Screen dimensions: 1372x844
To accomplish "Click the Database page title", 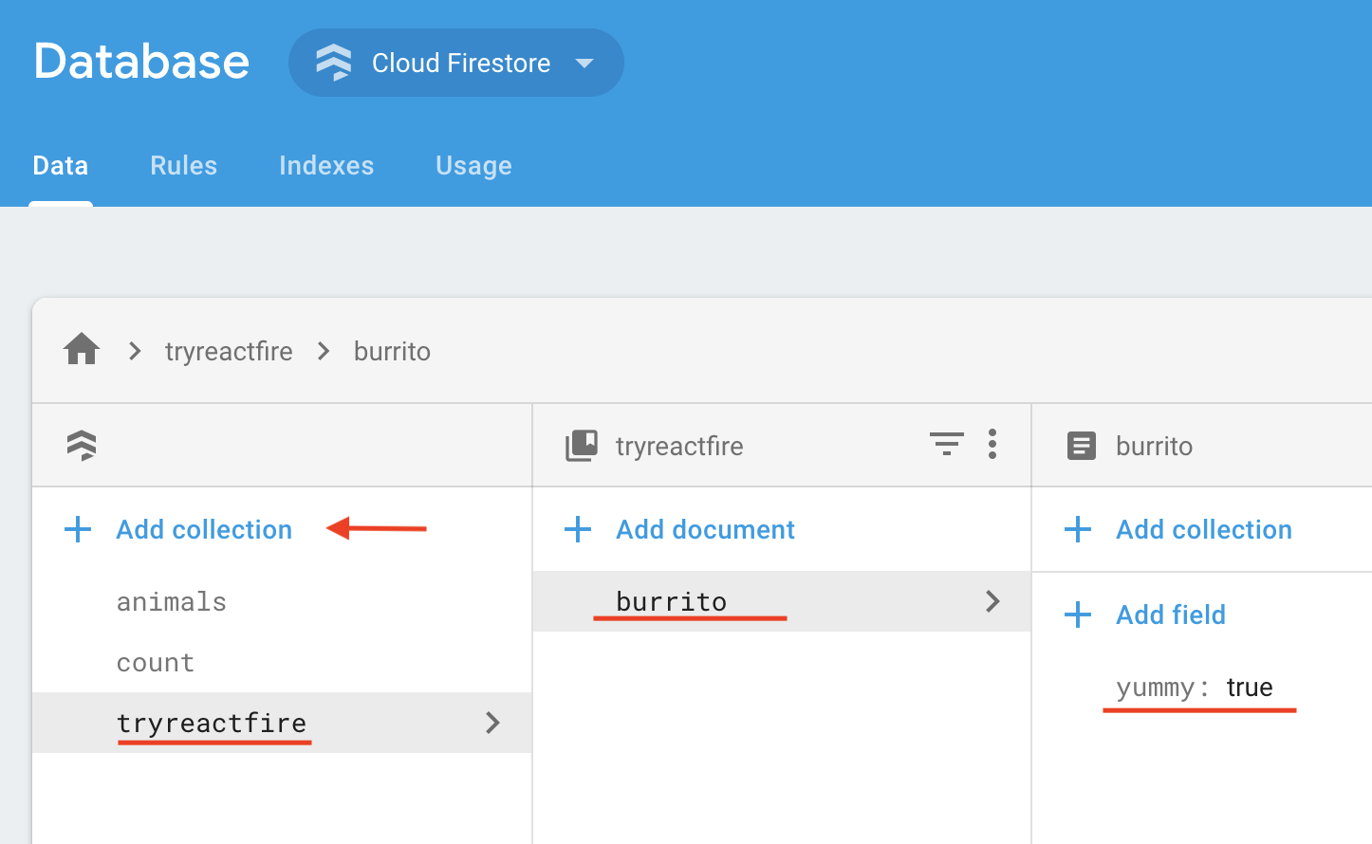I will coord(141,62).
